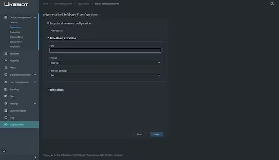This screenshot has height=160, width=279.
Task: Open Applications breadcrumb link
Action: pos(83,4)
